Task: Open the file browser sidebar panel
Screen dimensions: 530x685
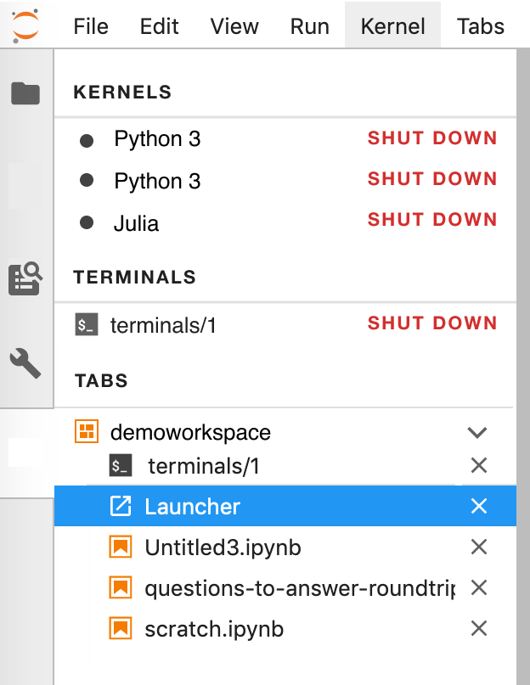Action: point(25,93)
